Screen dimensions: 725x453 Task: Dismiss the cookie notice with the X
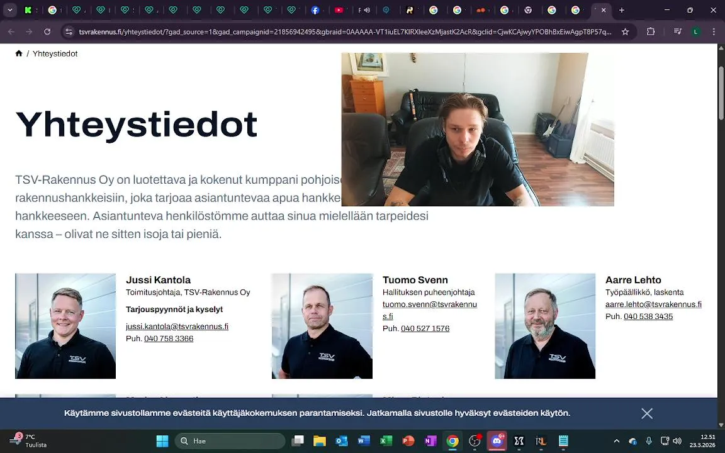[647, 413]
